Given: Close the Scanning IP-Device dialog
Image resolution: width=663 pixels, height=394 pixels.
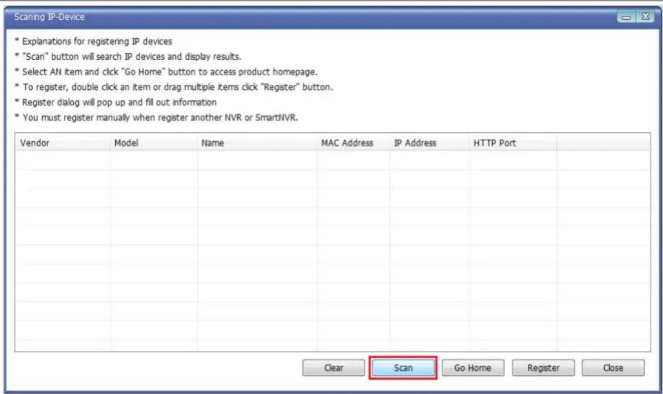Looking at the screenshot, I should [x=613, y=368].
